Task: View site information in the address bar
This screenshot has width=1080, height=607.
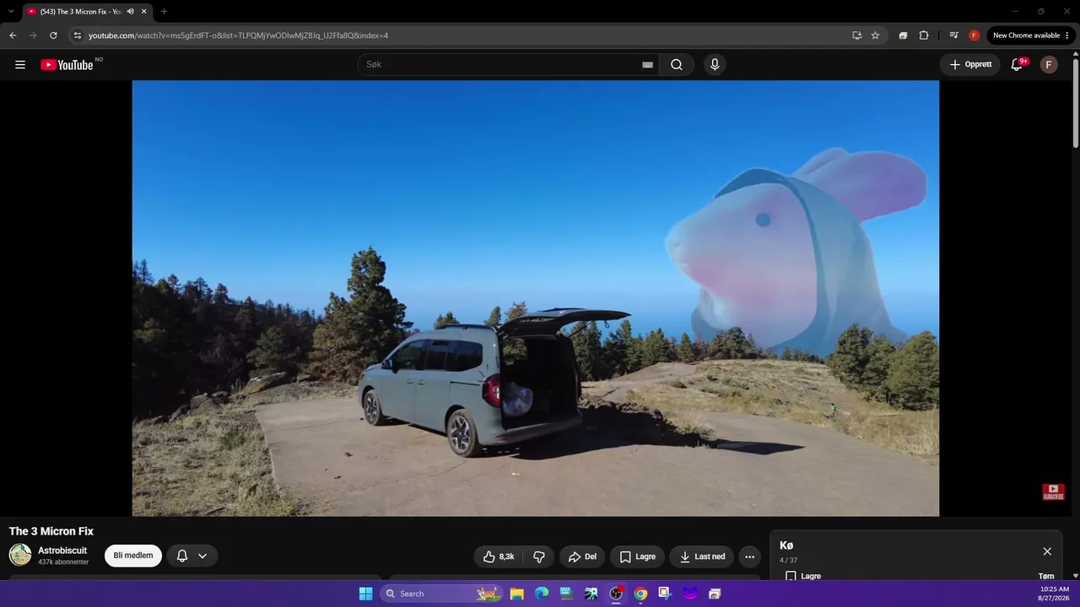Action: pos(77,35)
